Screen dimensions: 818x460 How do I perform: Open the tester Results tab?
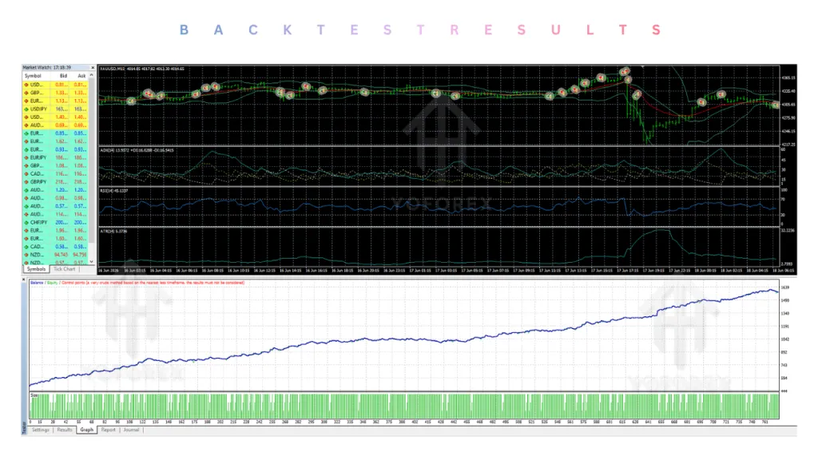click(x=65, y=430)
